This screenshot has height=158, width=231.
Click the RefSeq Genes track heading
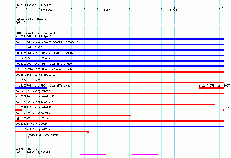26,149
